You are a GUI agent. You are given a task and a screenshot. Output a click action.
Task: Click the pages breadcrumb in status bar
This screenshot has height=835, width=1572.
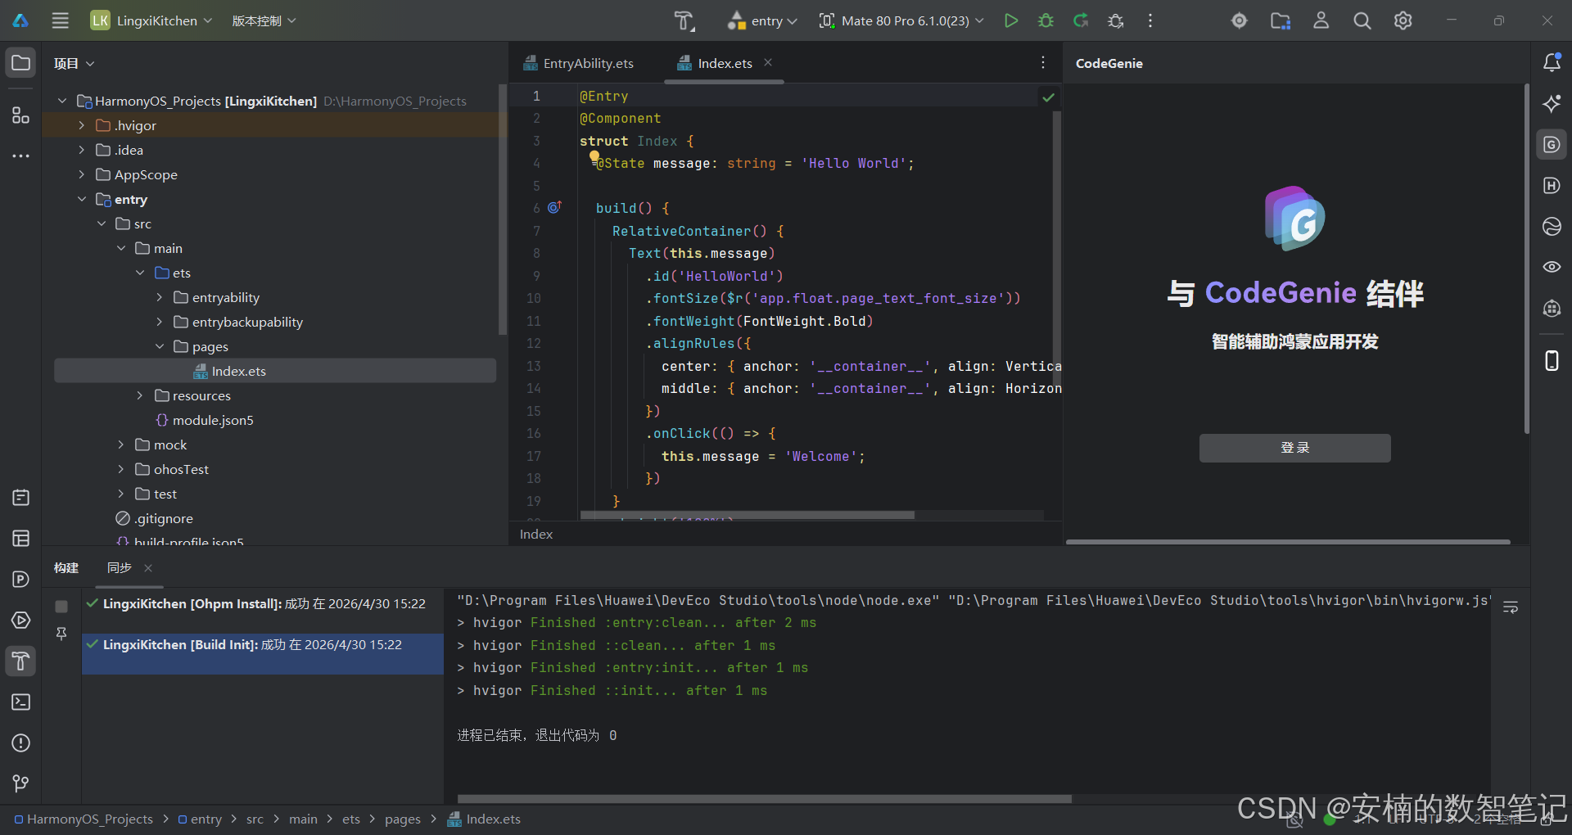(403, 819)
